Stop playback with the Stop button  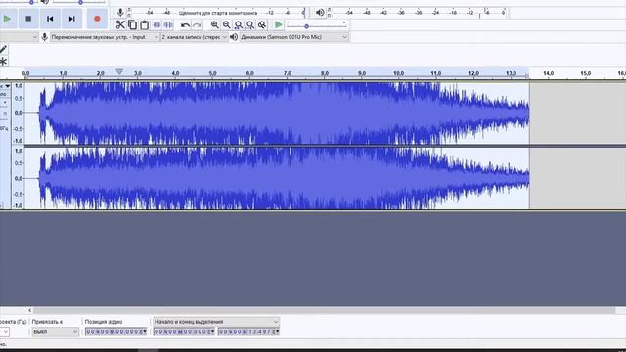click(x=28, y=19)
